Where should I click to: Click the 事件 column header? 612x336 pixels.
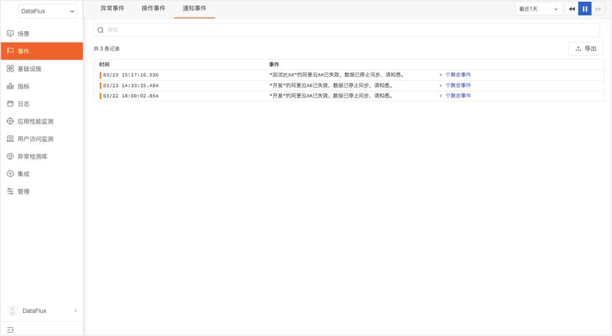pos(274,65)
